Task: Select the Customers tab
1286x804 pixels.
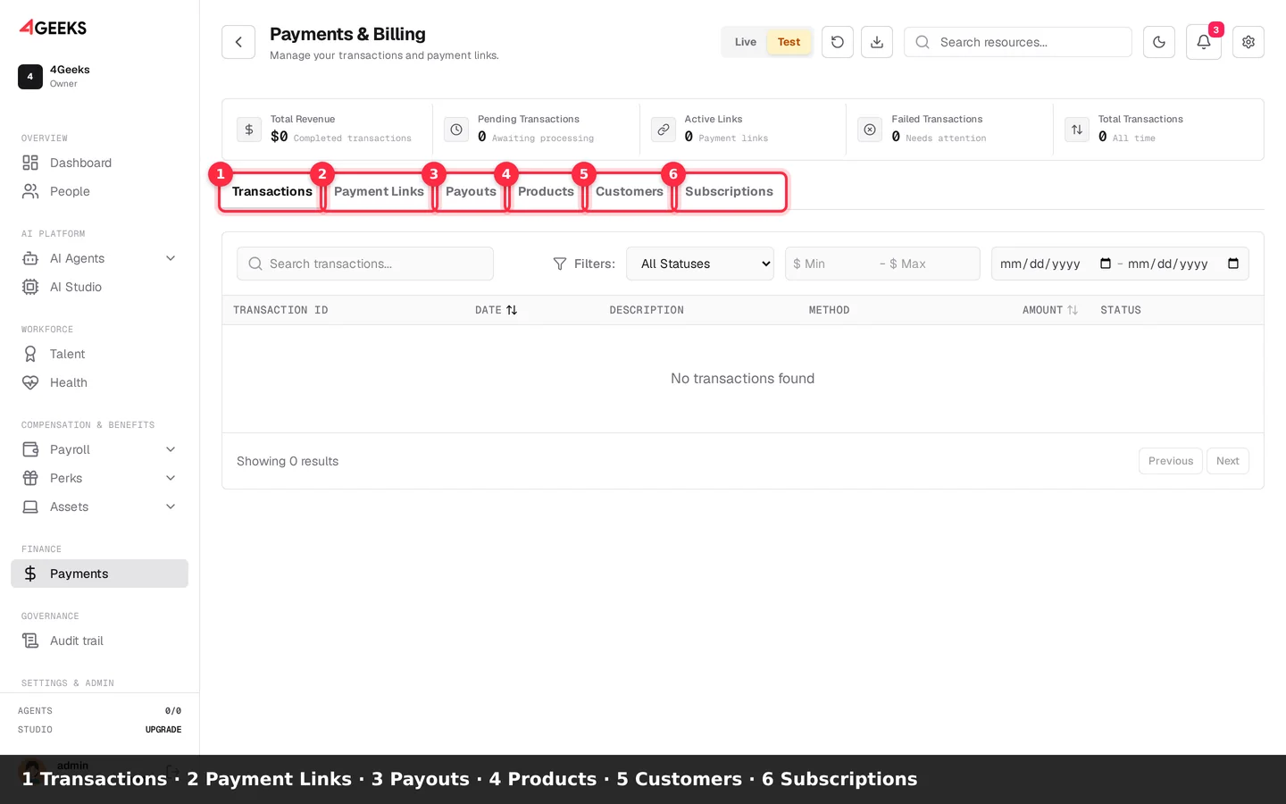Action: (630, 191)
